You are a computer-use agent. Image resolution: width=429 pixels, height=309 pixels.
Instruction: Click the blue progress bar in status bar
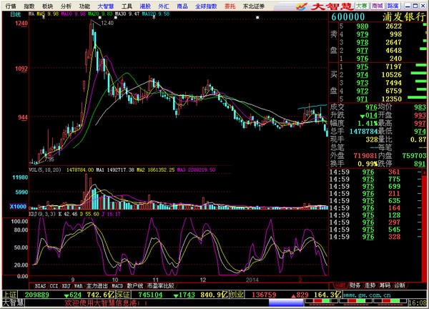coord(286,303)
